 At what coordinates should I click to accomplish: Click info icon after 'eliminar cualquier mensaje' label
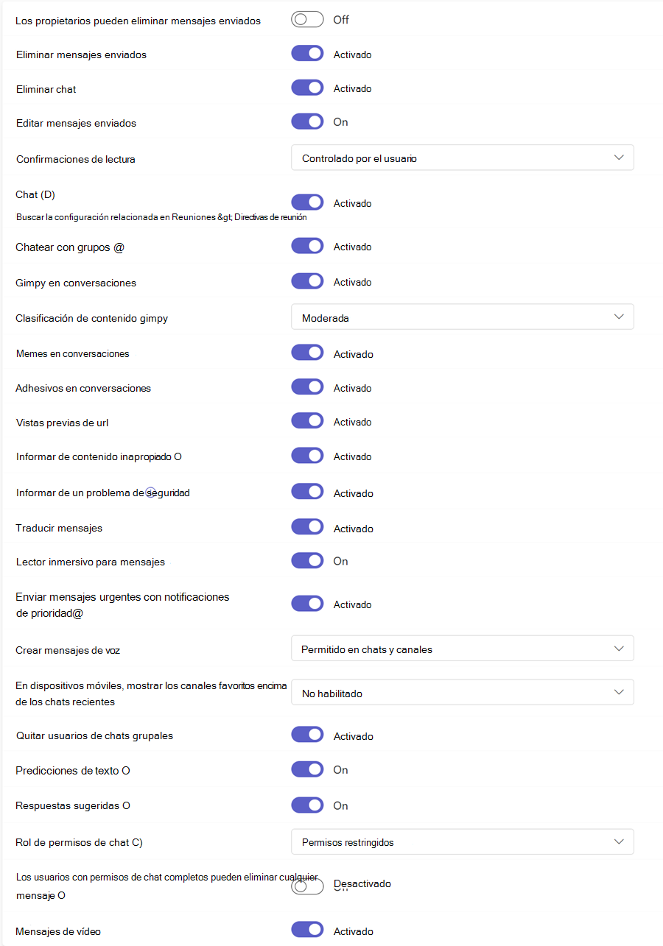pos(62,896)
